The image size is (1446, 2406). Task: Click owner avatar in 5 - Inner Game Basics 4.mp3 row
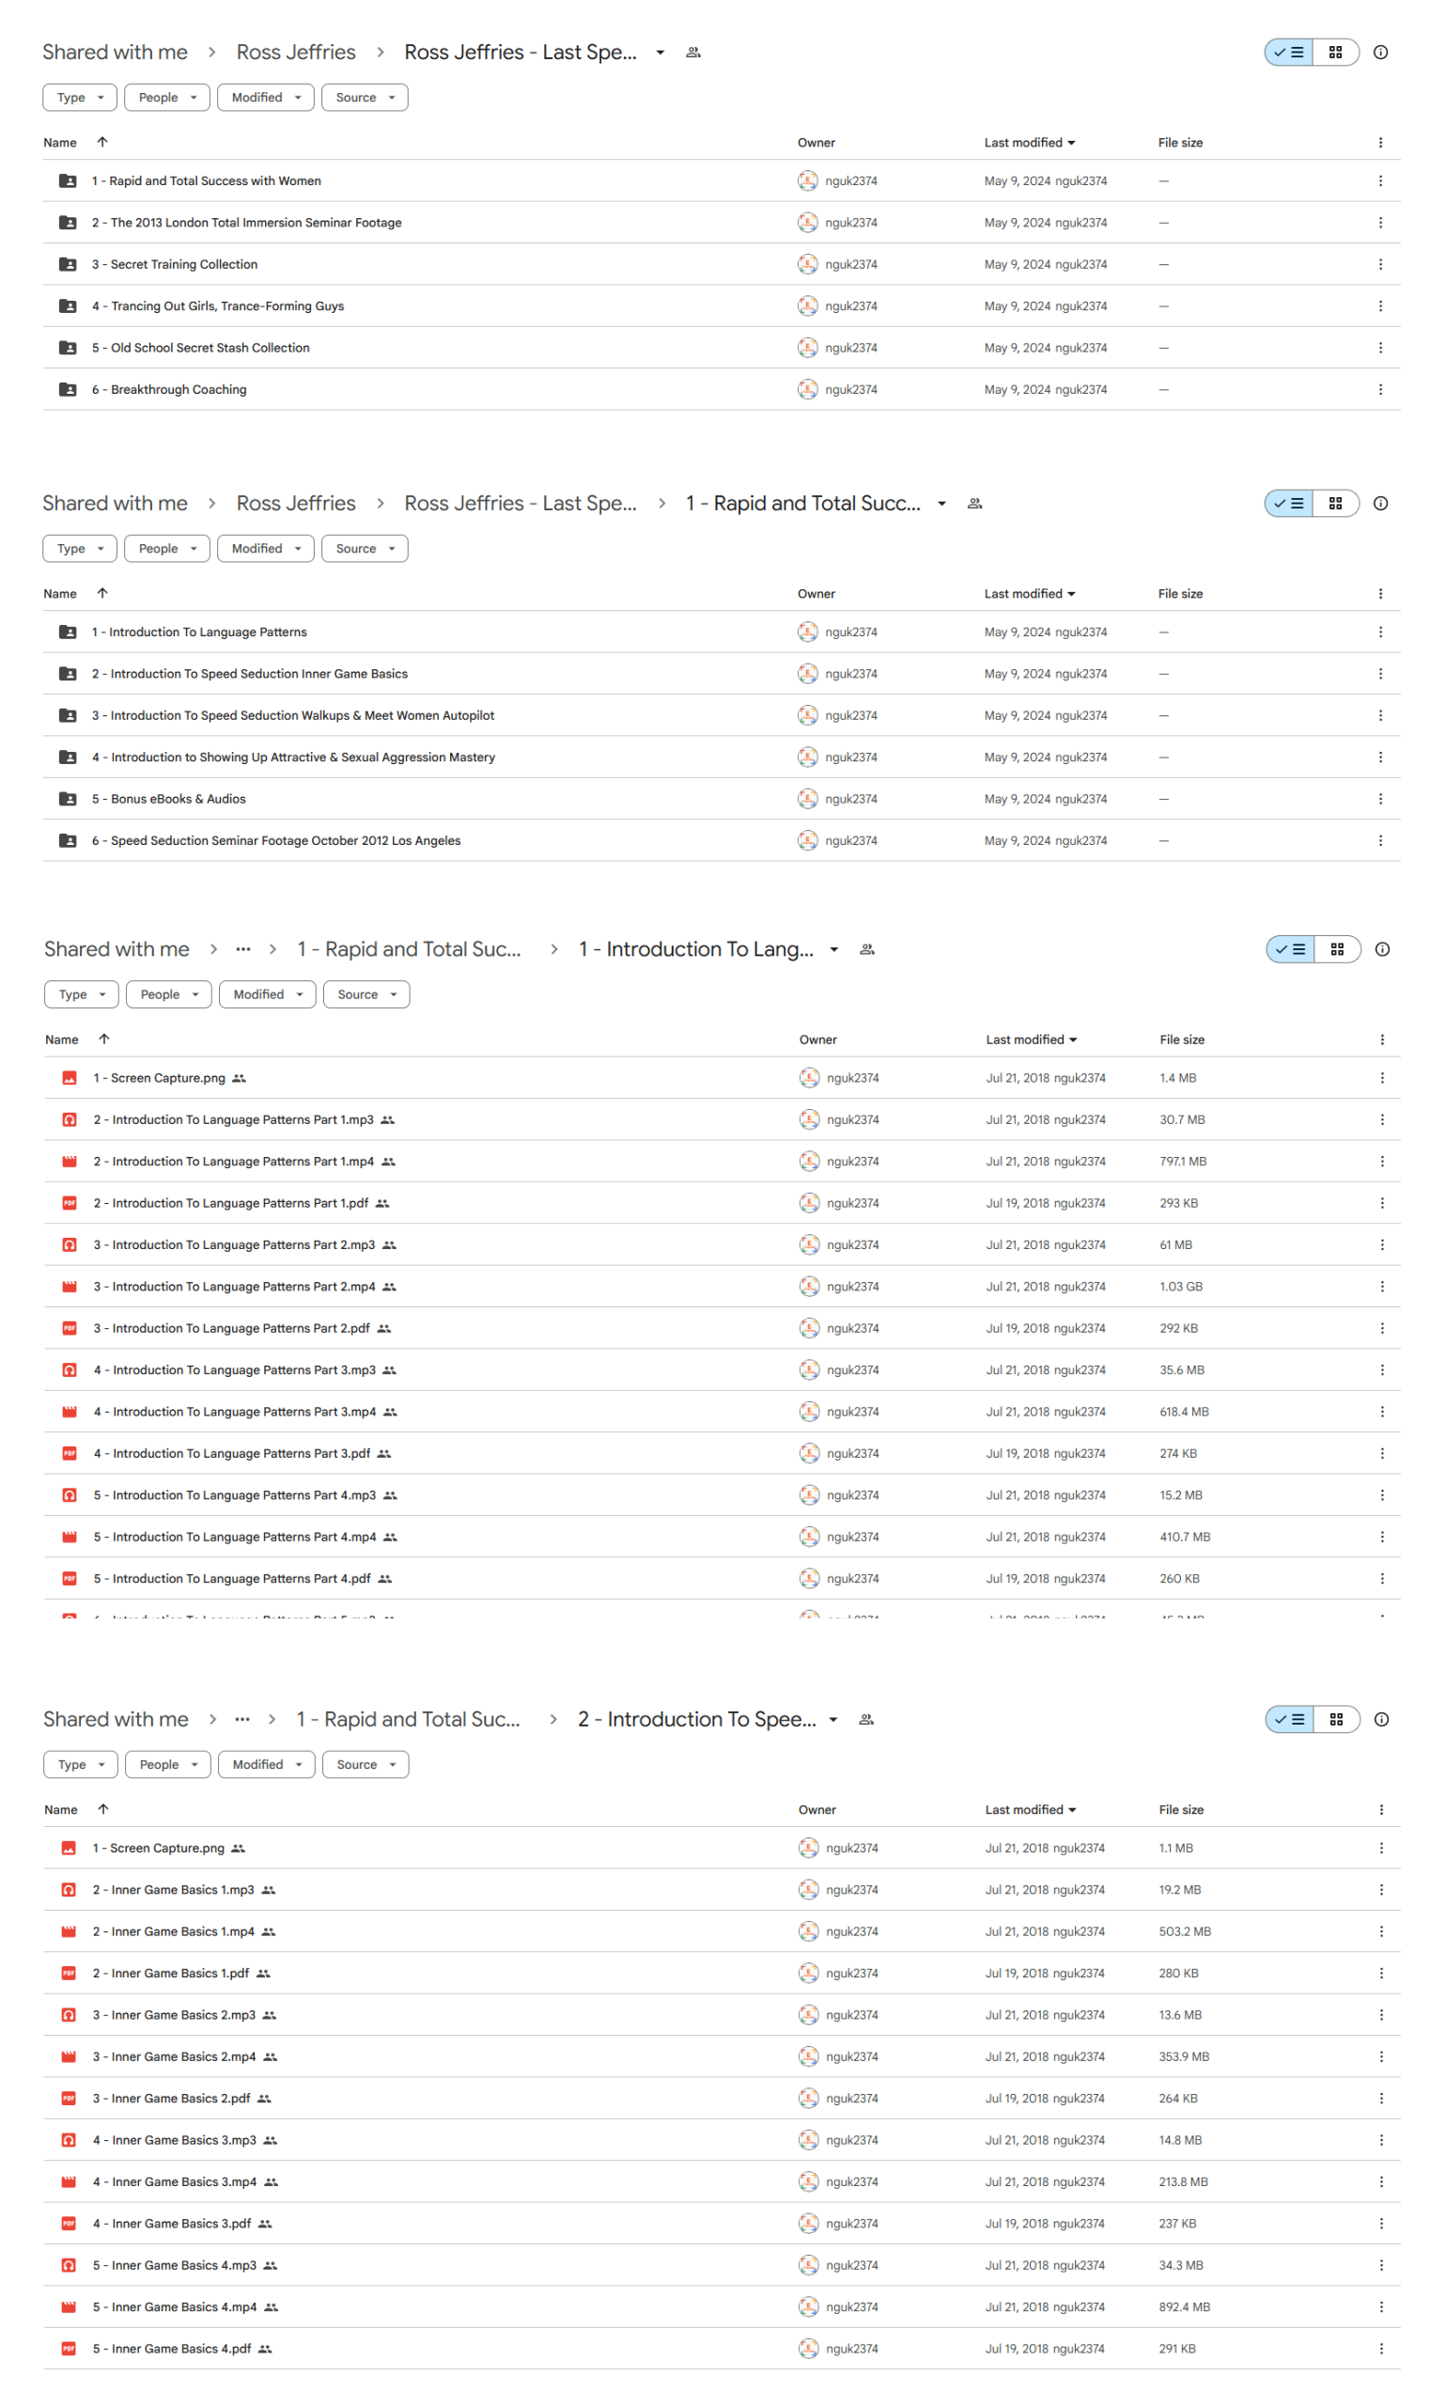click(x=808, y=2265)
